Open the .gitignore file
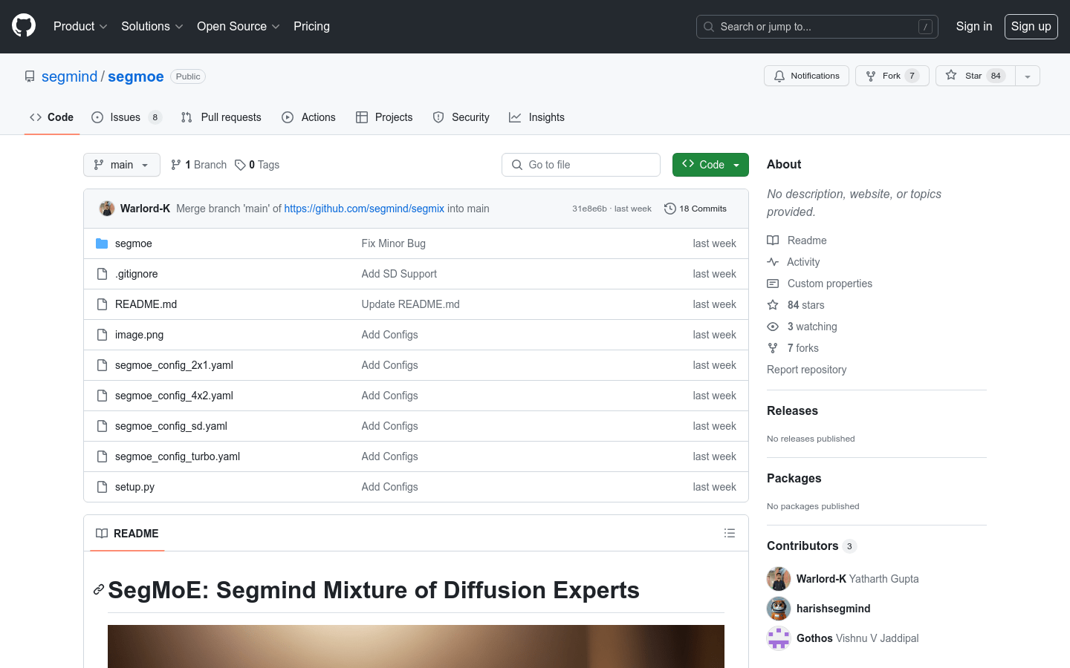This screenshot has width=1070, height=668. (x=137, y=274)
